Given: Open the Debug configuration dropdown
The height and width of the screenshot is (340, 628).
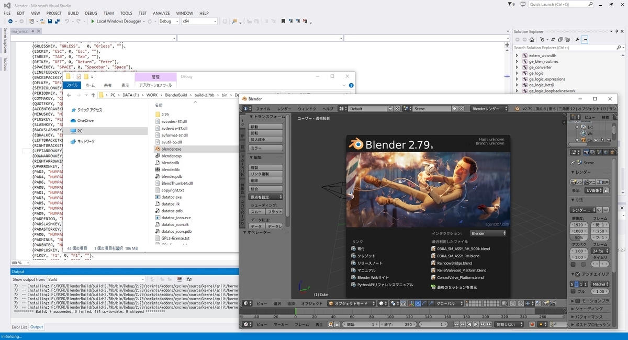Looking at the screenshot, I should point(169,21).
